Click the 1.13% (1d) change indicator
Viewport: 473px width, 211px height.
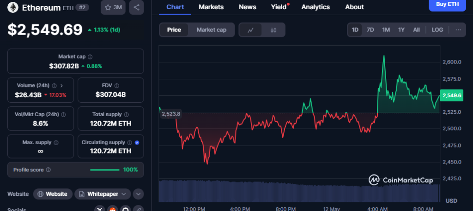click(104, 30)
